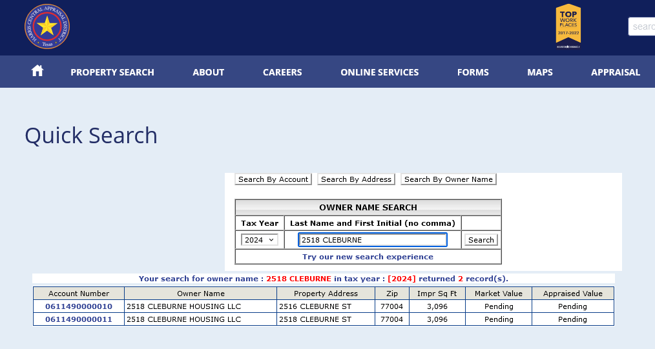Select the 2518 CLEBURNE ST address cell
This screenshot has height=349, width=655.
tap(326, 319)
